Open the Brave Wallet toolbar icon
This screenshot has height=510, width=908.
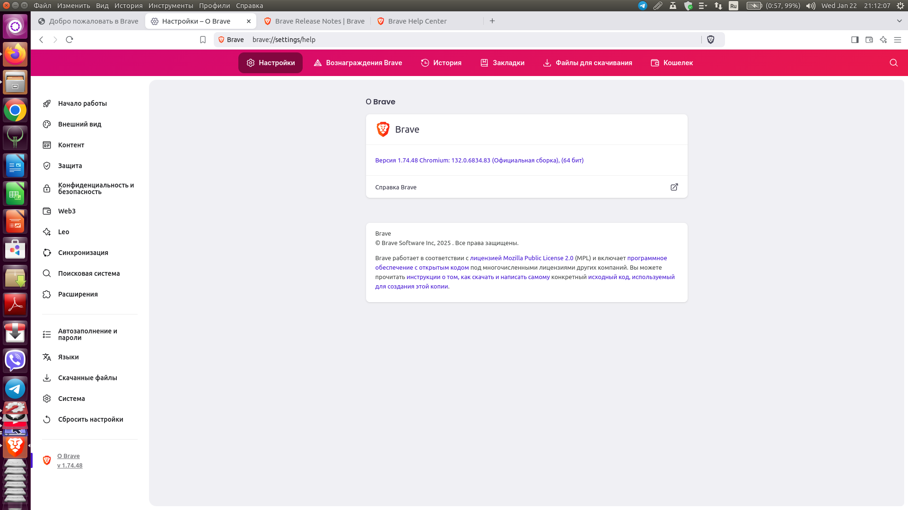[x=869, y=40]
